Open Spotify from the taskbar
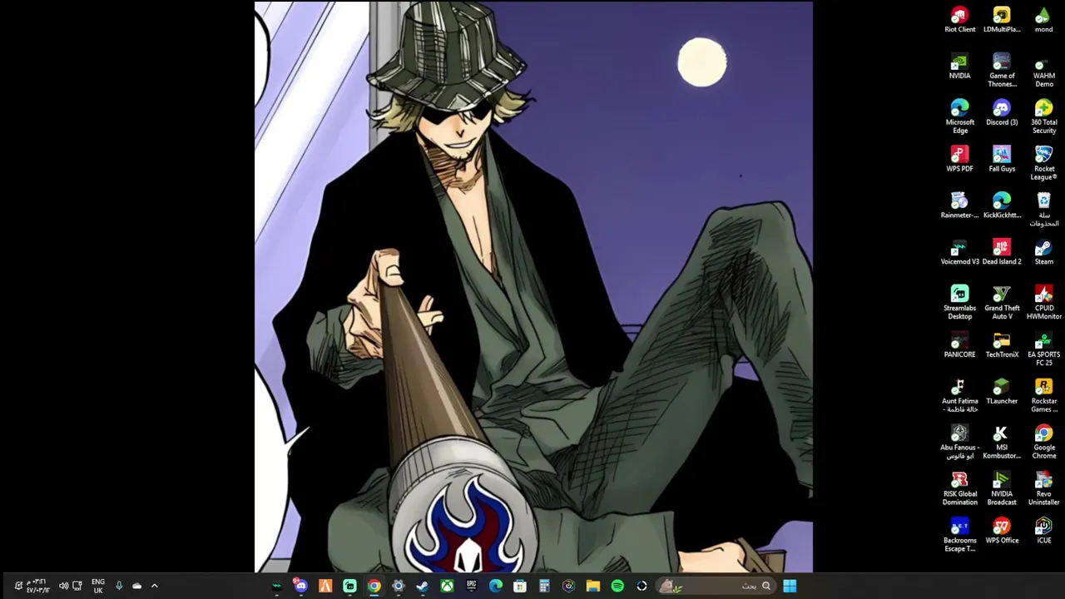Viewport: 1065px width, 599px height. coord(617,586)
